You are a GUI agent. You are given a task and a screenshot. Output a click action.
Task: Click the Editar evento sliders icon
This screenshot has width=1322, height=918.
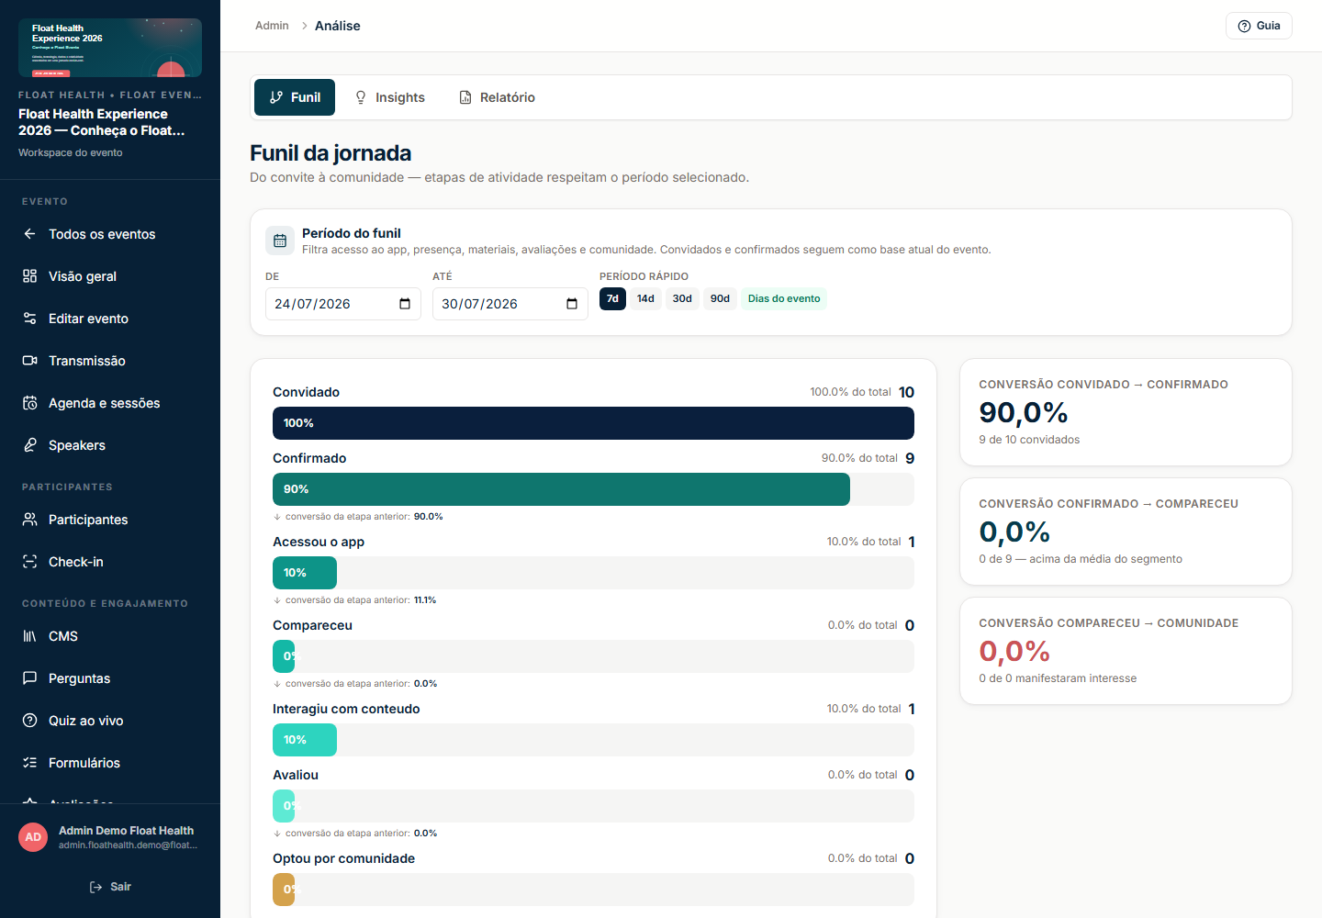29,319
